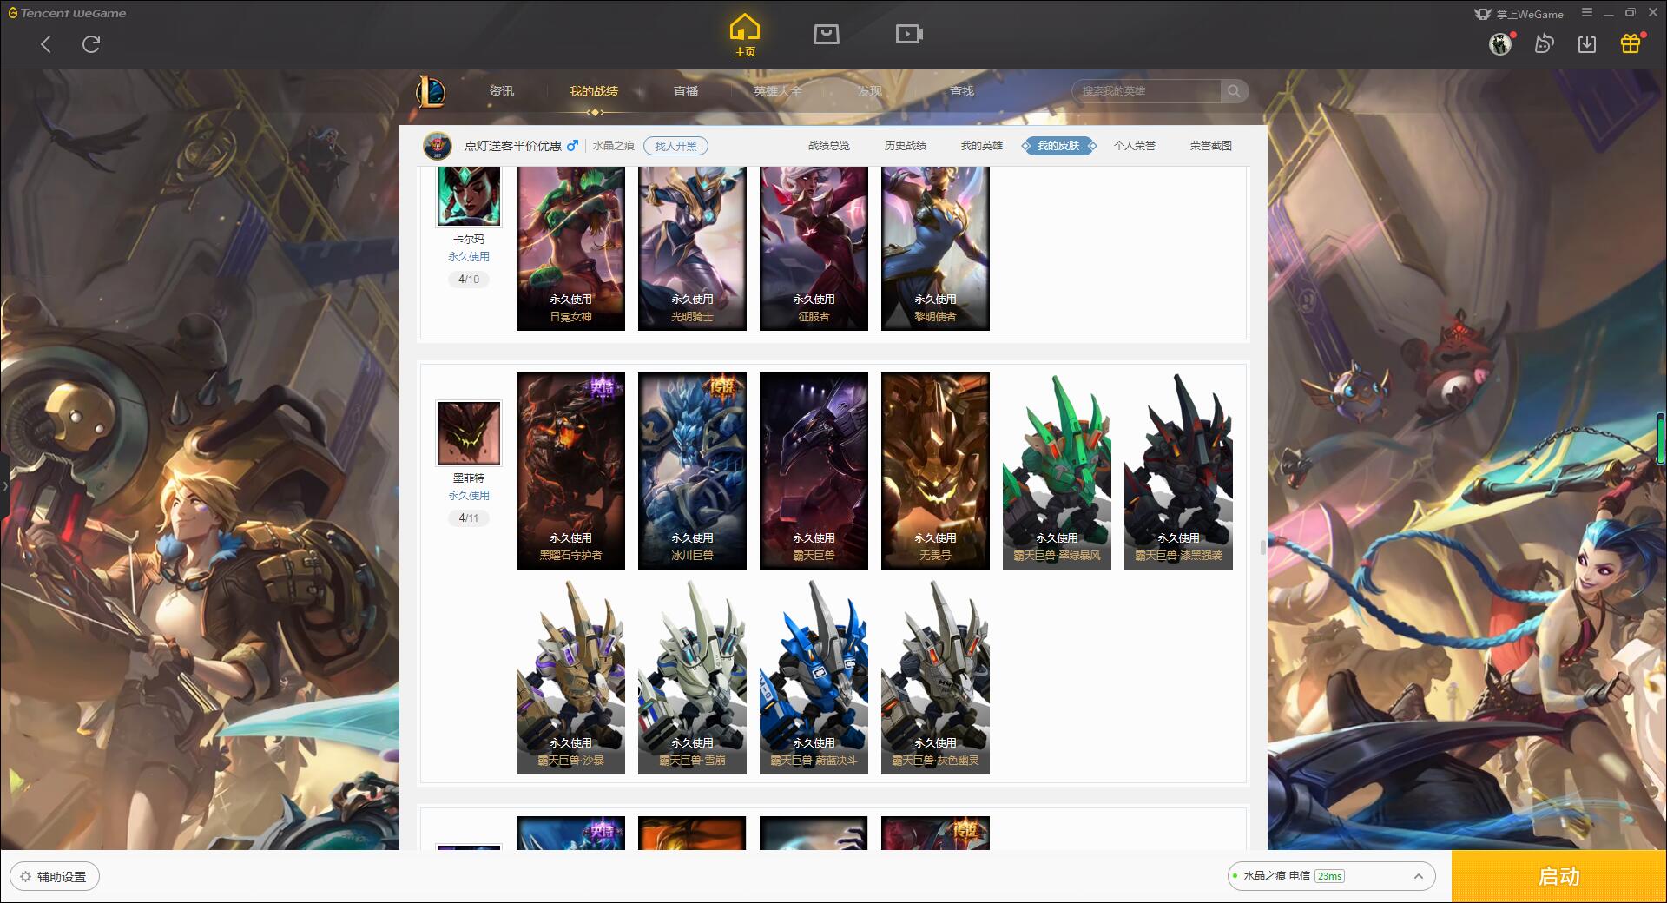Open the gift box icon
The image size is (1667, 903).
tap(1631, 43)
